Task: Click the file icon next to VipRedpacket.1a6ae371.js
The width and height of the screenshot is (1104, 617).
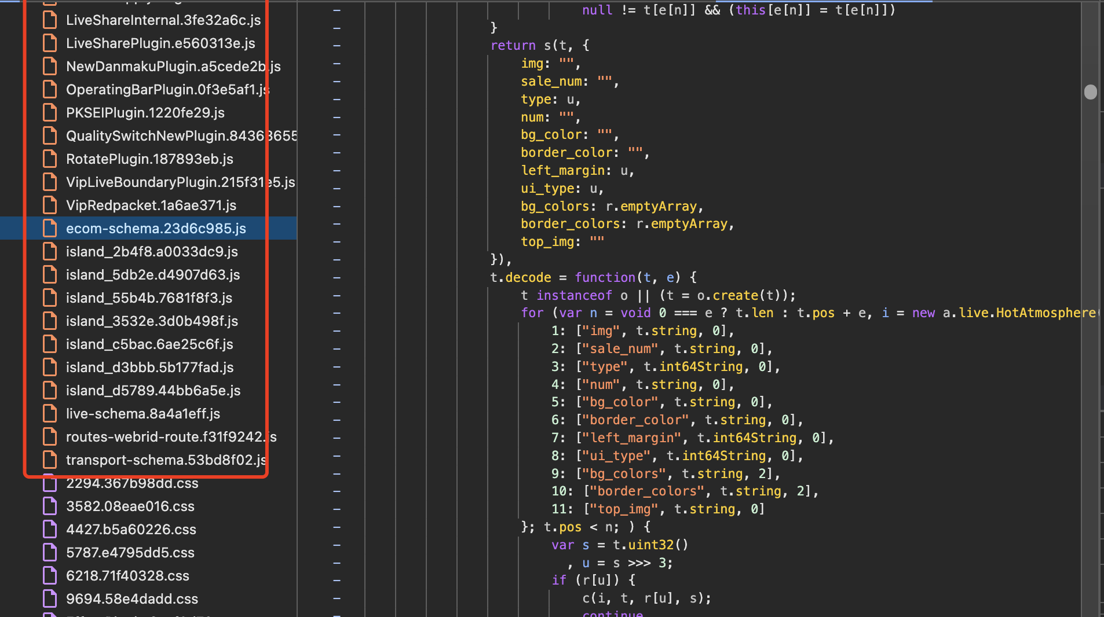Action: pos(50,204)
